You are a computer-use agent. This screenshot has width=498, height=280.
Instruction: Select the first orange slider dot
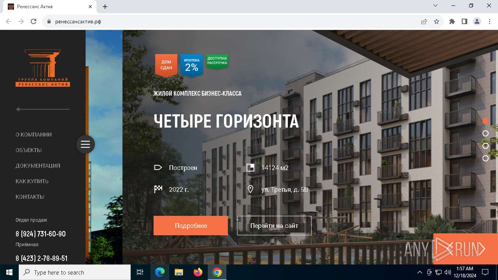[486, 121]
